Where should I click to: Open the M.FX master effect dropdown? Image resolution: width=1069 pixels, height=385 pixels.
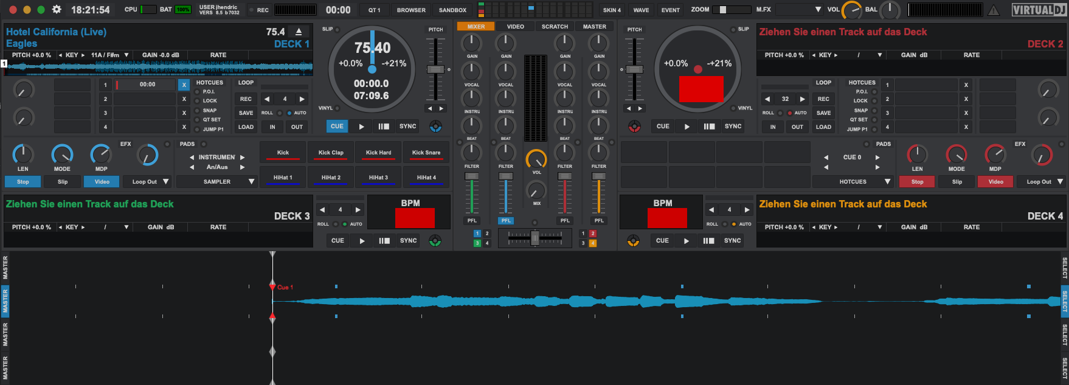818,10
